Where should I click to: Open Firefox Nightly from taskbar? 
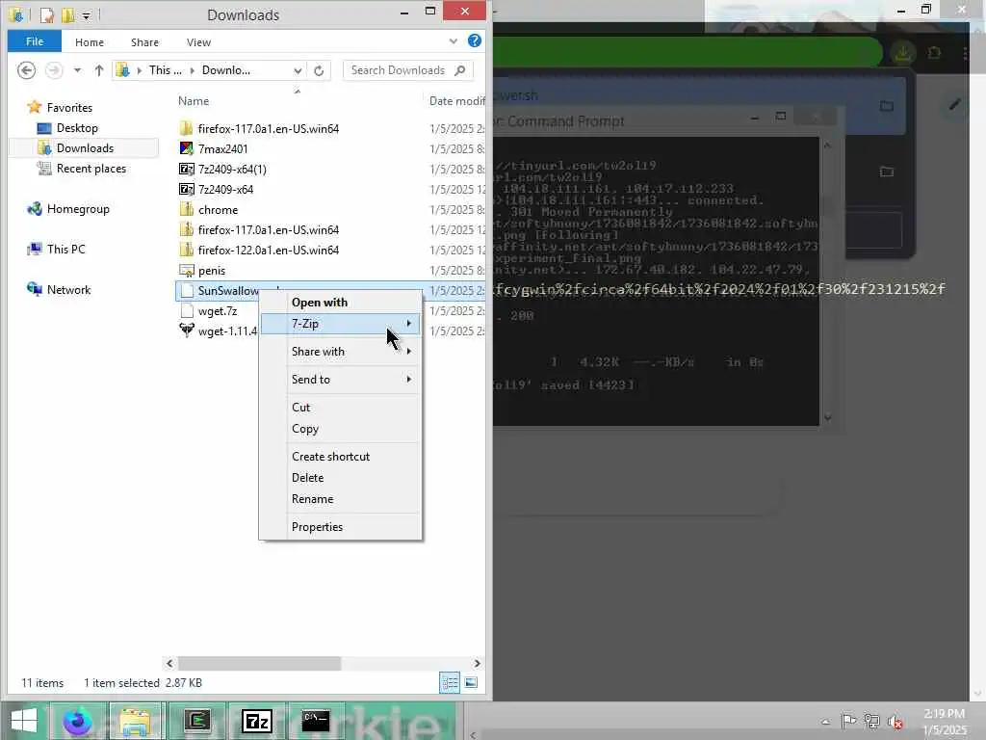(x=77, y=721)
